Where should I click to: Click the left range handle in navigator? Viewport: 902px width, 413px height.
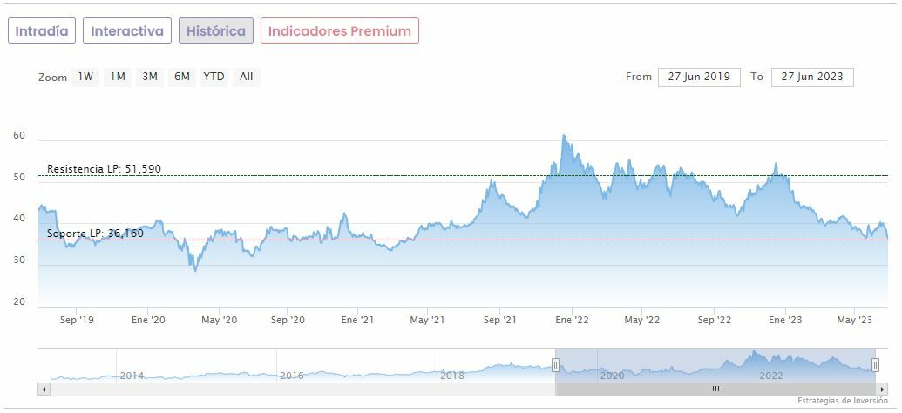[x=555, y=365]
